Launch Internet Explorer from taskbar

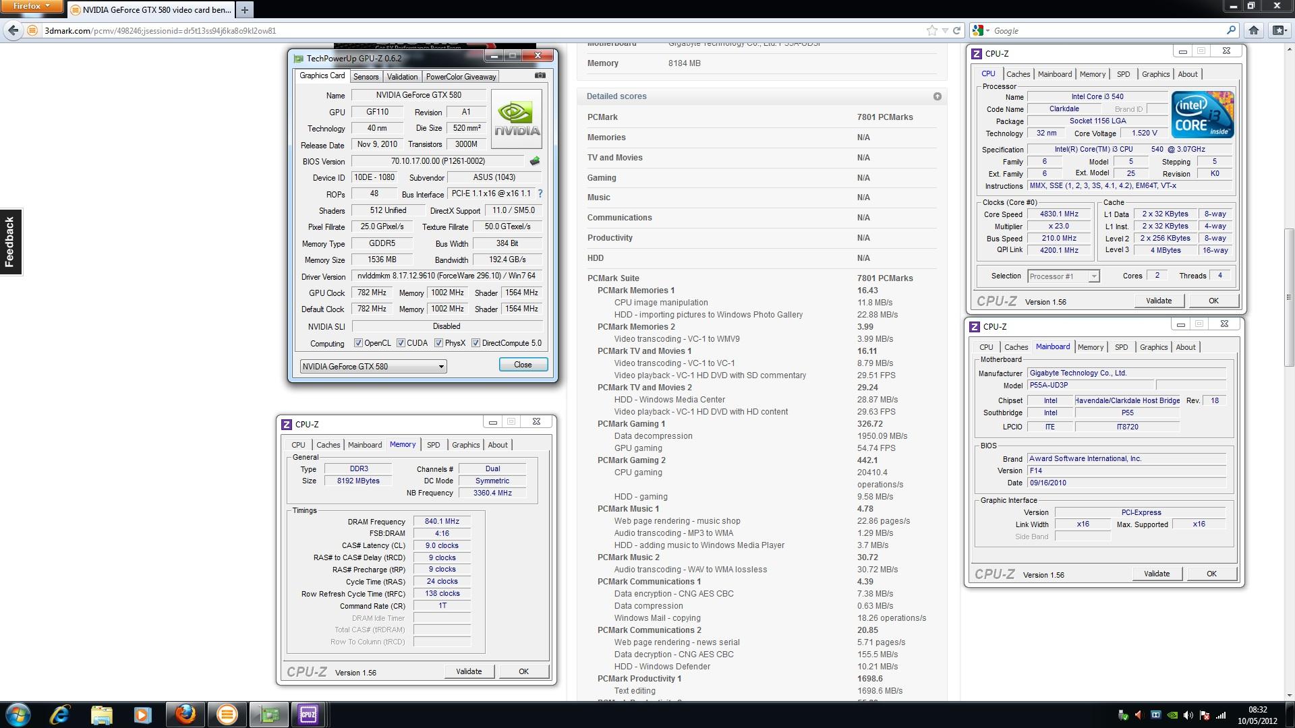pyautogui.click(x=60, y=715)
